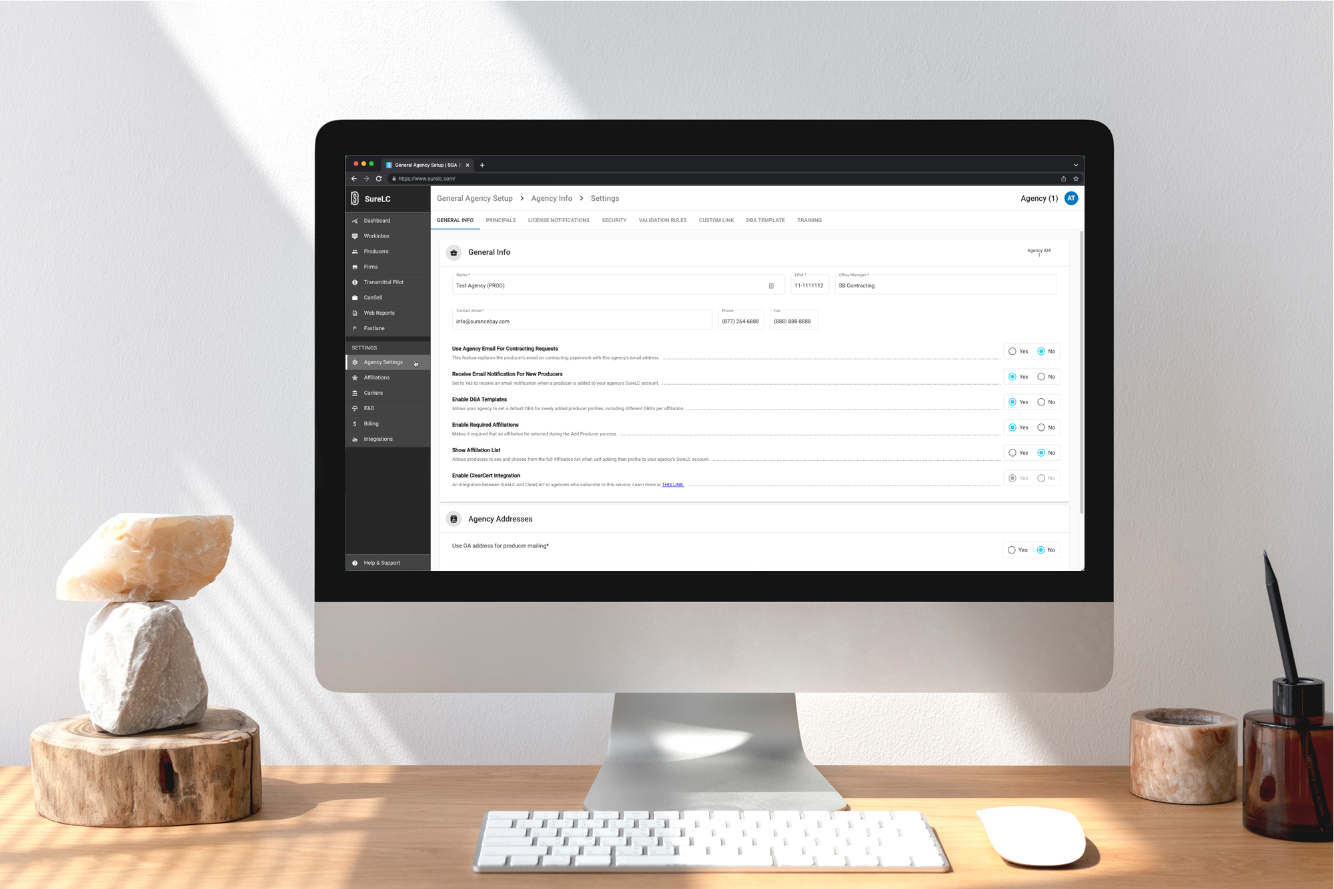The height and width of the screenshot is (889, 1334).
Task: Switch to the DBA TEMPLATE tab
Action: click(764, 220)
